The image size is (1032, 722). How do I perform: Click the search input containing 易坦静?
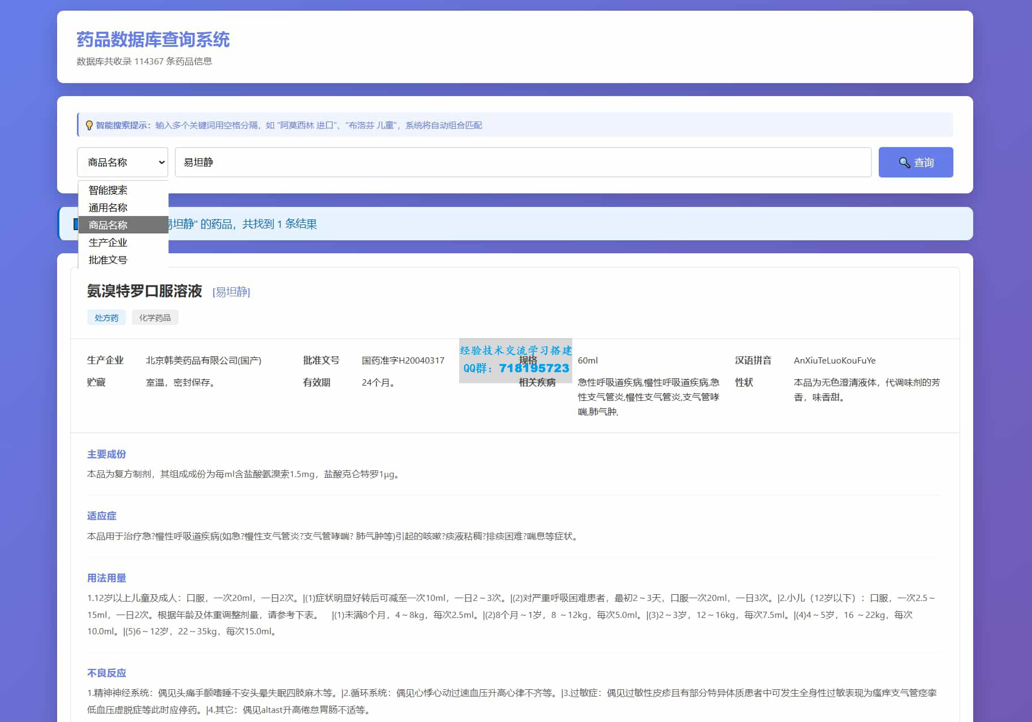pyautogui.click(x=523, y=162)
